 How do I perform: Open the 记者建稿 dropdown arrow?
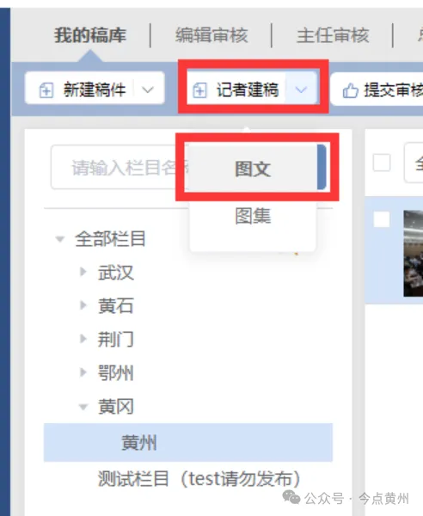pyautogui.click(x=301, y=89)
